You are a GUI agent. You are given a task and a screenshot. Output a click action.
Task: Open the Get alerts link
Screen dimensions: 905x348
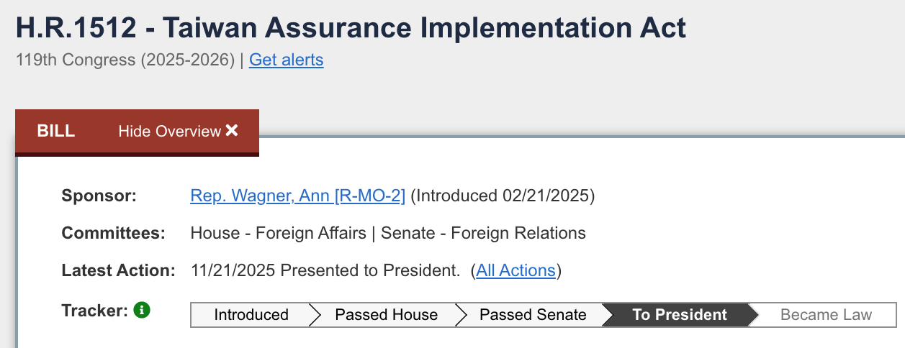tap(286, 60)
